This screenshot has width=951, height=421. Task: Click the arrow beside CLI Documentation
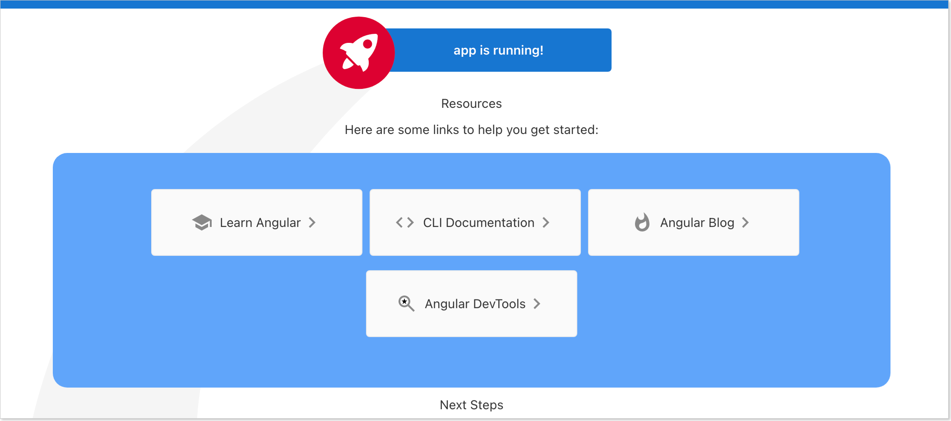pyautogui.click(x=546, y=222)
